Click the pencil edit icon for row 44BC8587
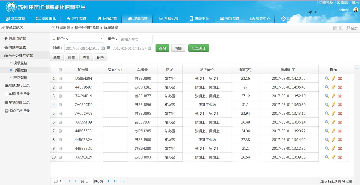 pos(333,87)
